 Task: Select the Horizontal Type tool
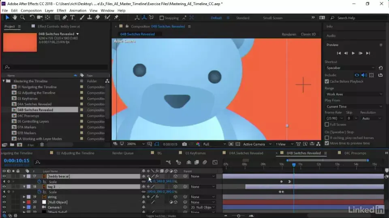tap(72, 17)
